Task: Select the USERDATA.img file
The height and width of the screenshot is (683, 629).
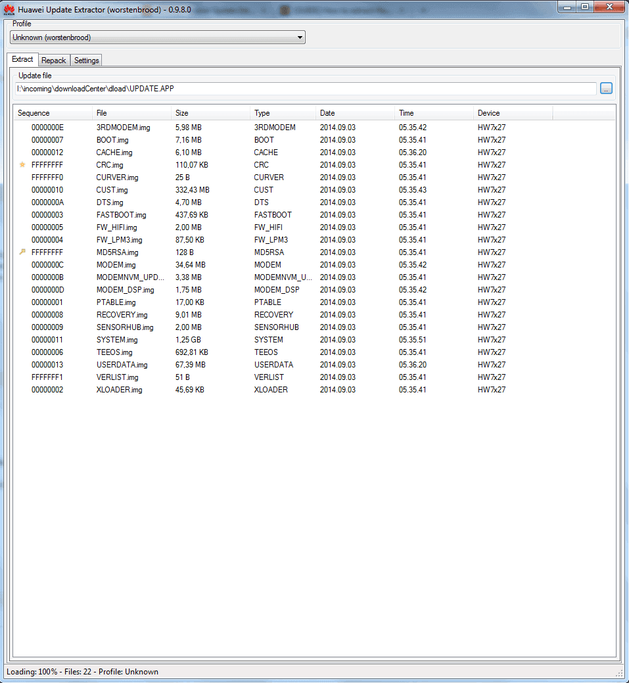Action: pos(122,365)
